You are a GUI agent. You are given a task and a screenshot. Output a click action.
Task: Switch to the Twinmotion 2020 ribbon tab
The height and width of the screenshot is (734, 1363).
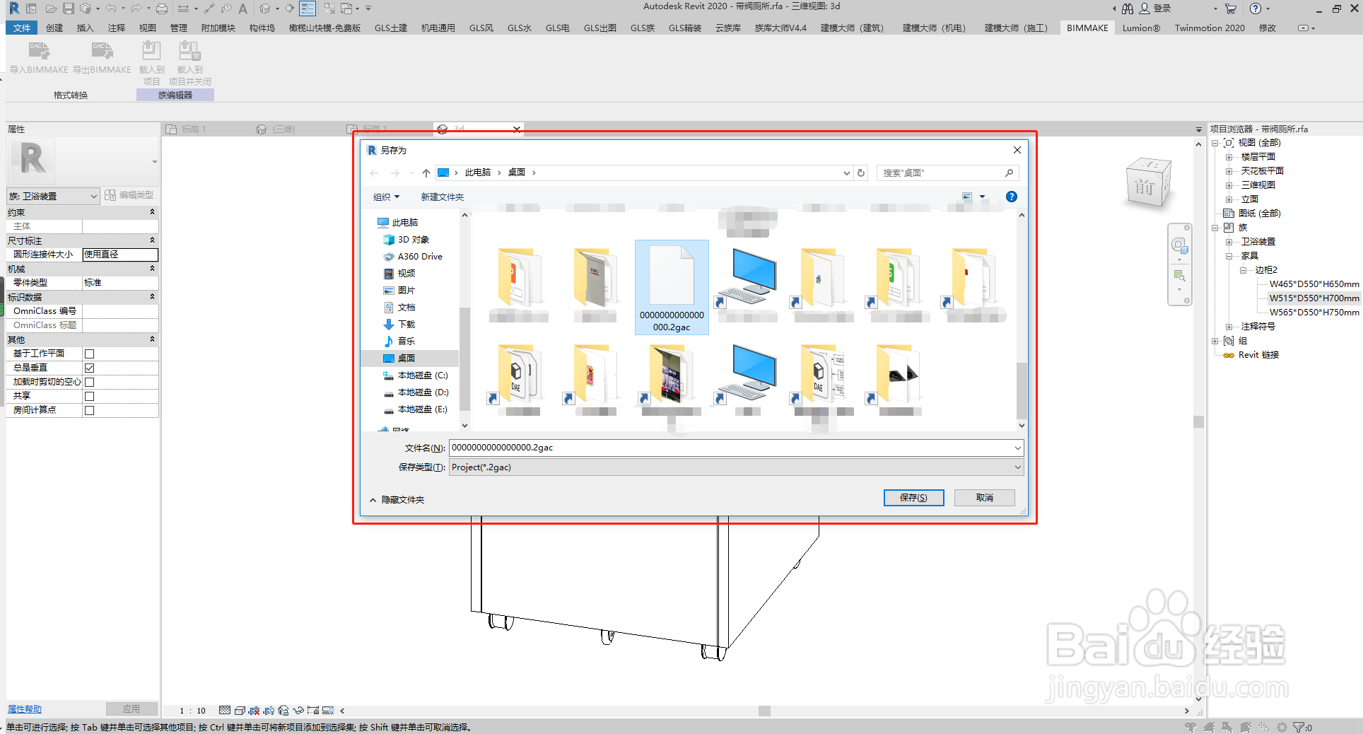[1210, 28]
